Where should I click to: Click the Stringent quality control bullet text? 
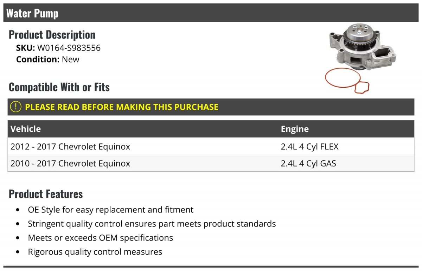(x=152, y=224)
